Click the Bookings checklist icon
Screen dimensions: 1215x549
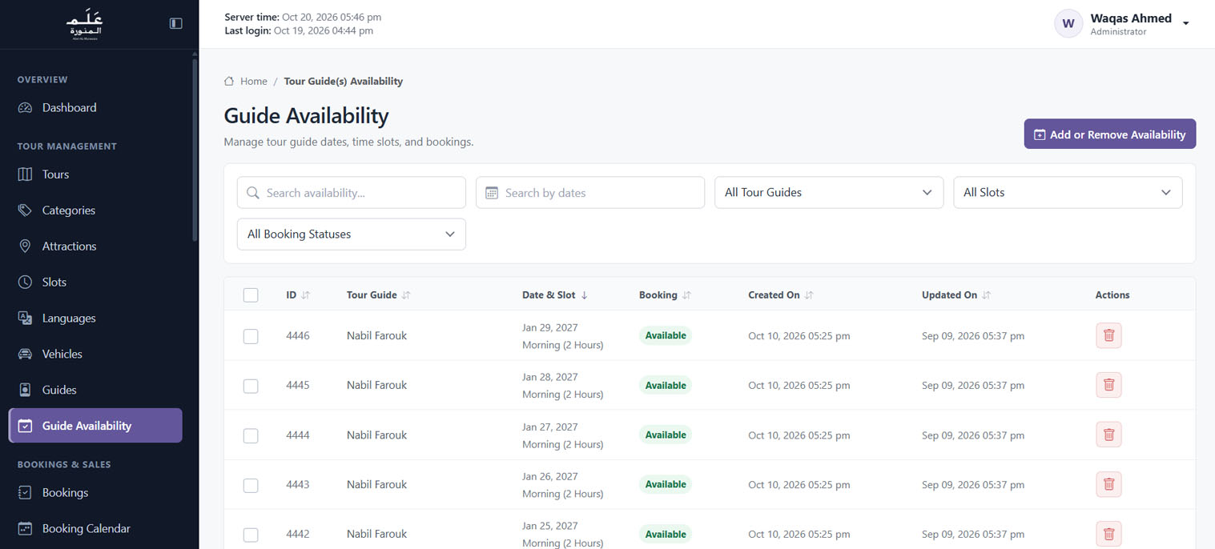[25, 493]
